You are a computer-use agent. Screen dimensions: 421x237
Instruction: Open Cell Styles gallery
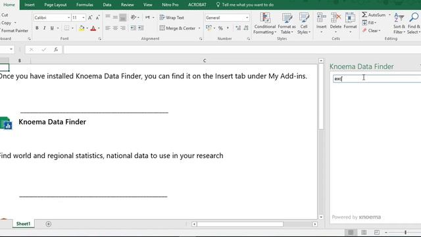point(304,24)
